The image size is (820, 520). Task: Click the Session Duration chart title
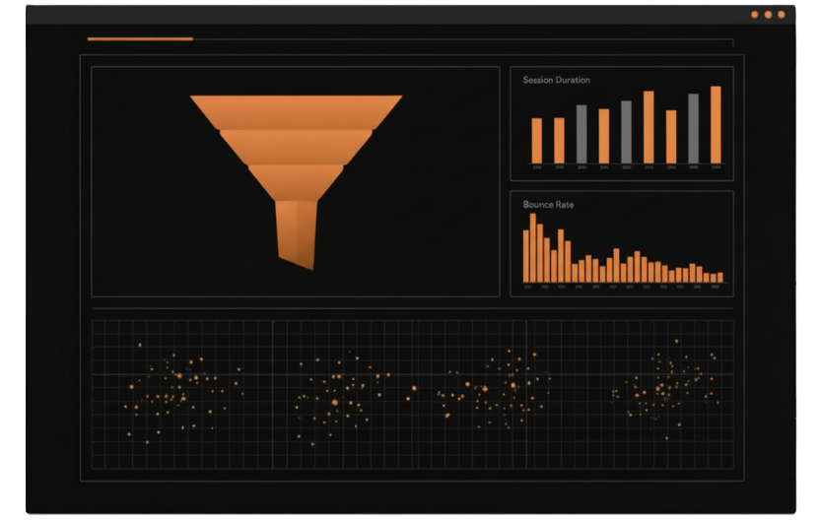click(x=556, y=80)
